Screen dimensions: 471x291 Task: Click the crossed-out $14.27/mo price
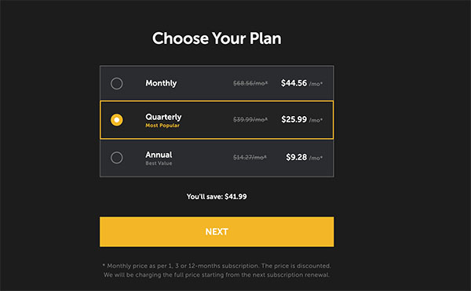coord(250,158)
